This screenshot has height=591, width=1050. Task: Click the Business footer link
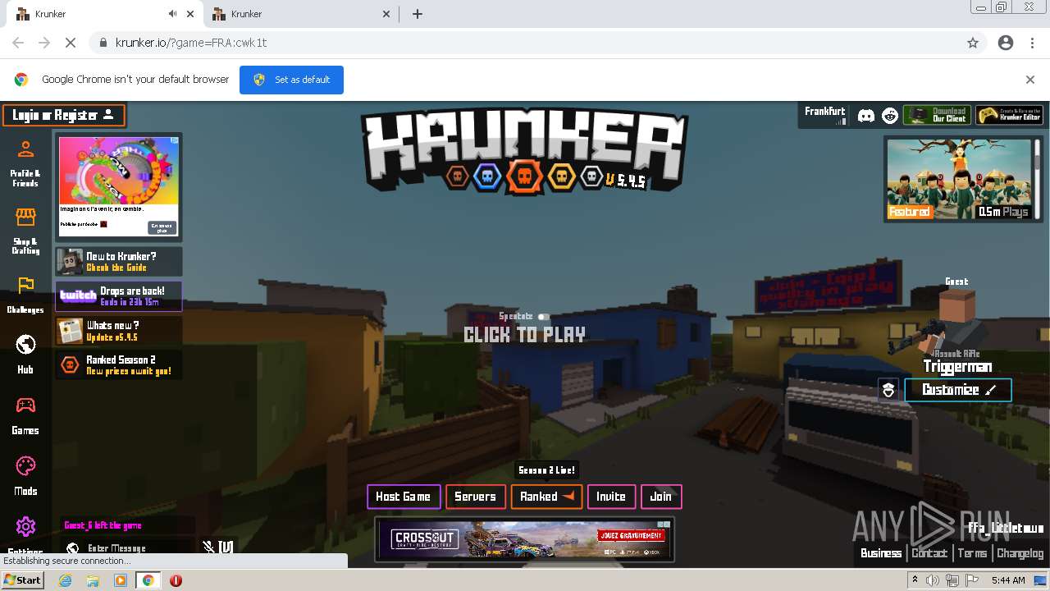point(881,553)
